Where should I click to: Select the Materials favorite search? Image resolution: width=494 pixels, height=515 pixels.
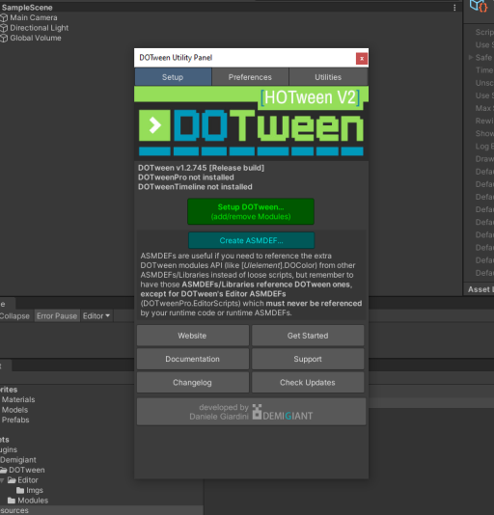point(18,399)
